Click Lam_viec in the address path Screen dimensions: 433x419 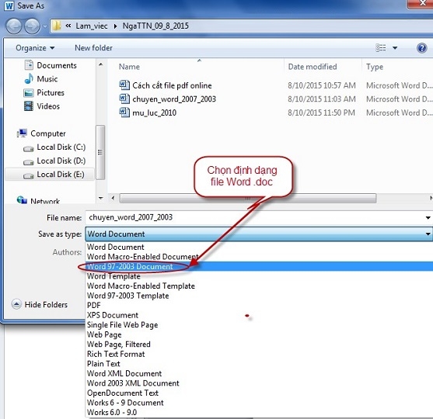(x=92, y=26)
